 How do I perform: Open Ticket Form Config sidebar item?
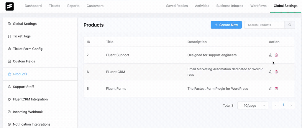(40, 49)
